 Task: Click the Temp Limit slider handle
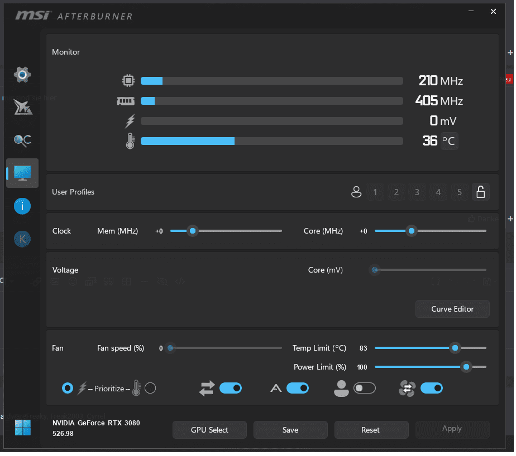click(456, 348)
